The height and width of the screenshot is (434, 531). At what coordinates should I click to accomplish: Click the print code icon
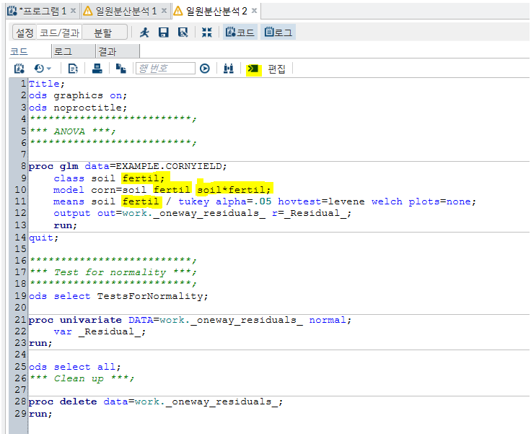[x=97, y=69]
